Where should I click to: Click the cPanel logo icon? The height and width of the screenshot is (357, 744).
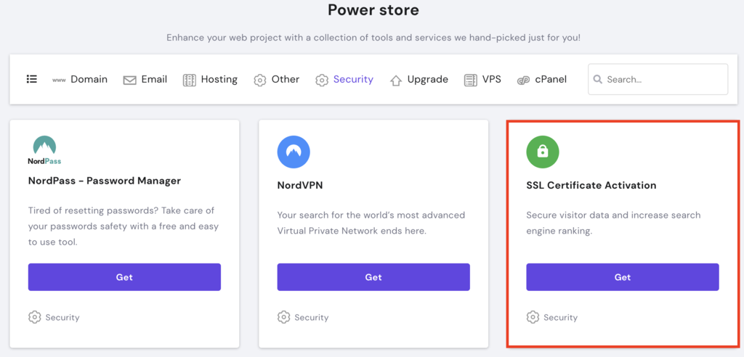coord(523,80)
